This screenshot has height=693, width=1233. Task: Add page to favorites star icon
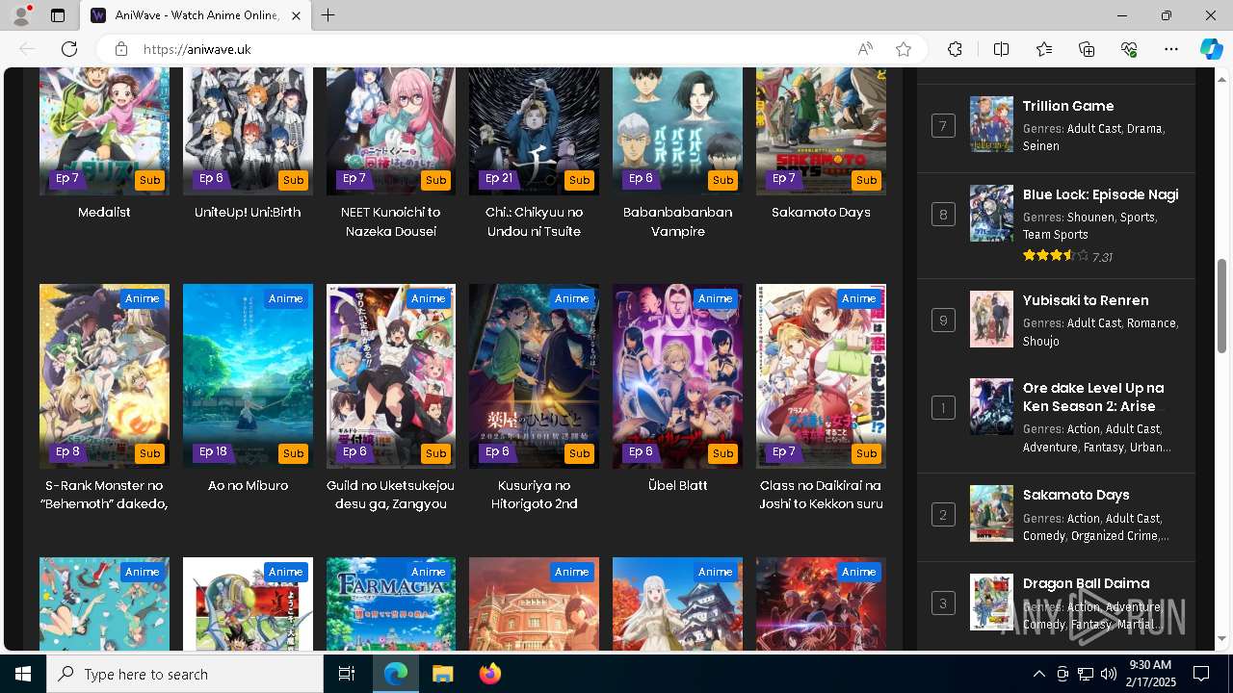904,49
